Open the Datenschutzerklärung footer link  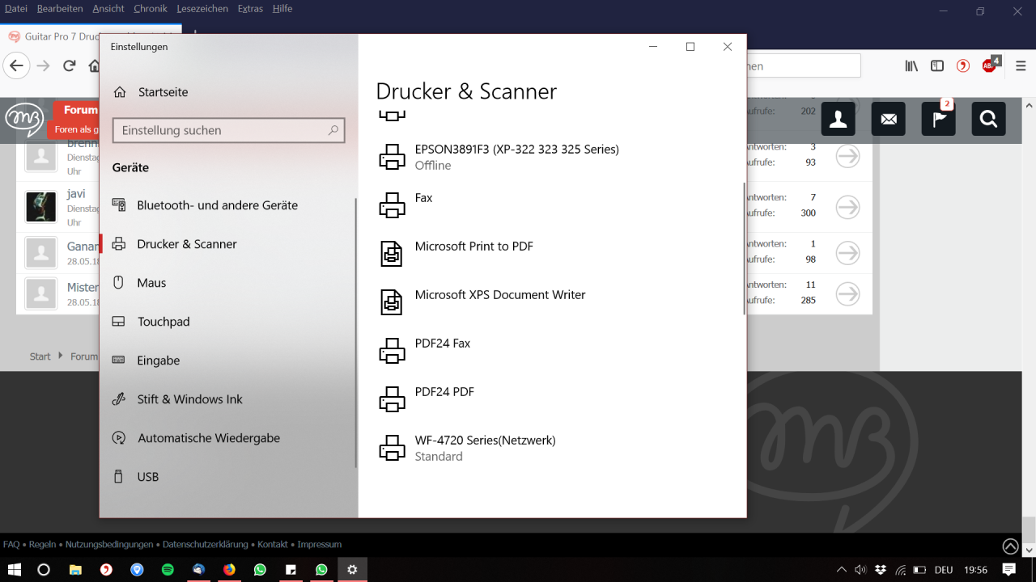(x=205, y=545)
